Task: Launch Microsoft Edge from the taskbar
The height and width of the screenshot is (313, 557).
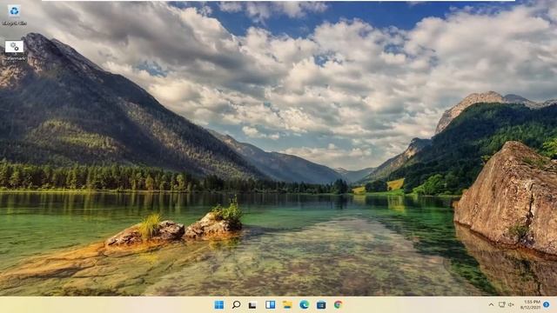Action: point(304,305)
